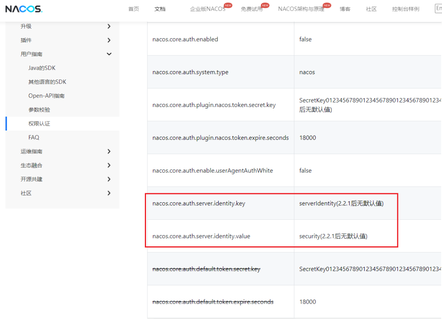
Task: Click struck-through nacos.core.auth.default.token.expire.seconds cell
Action: pos(221,302)
